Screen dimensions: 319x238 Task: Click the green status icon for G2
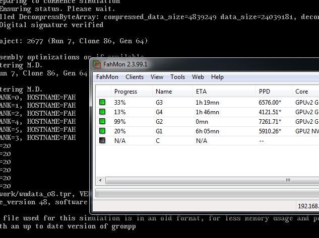pyautogui.click(x=102, y=121)
